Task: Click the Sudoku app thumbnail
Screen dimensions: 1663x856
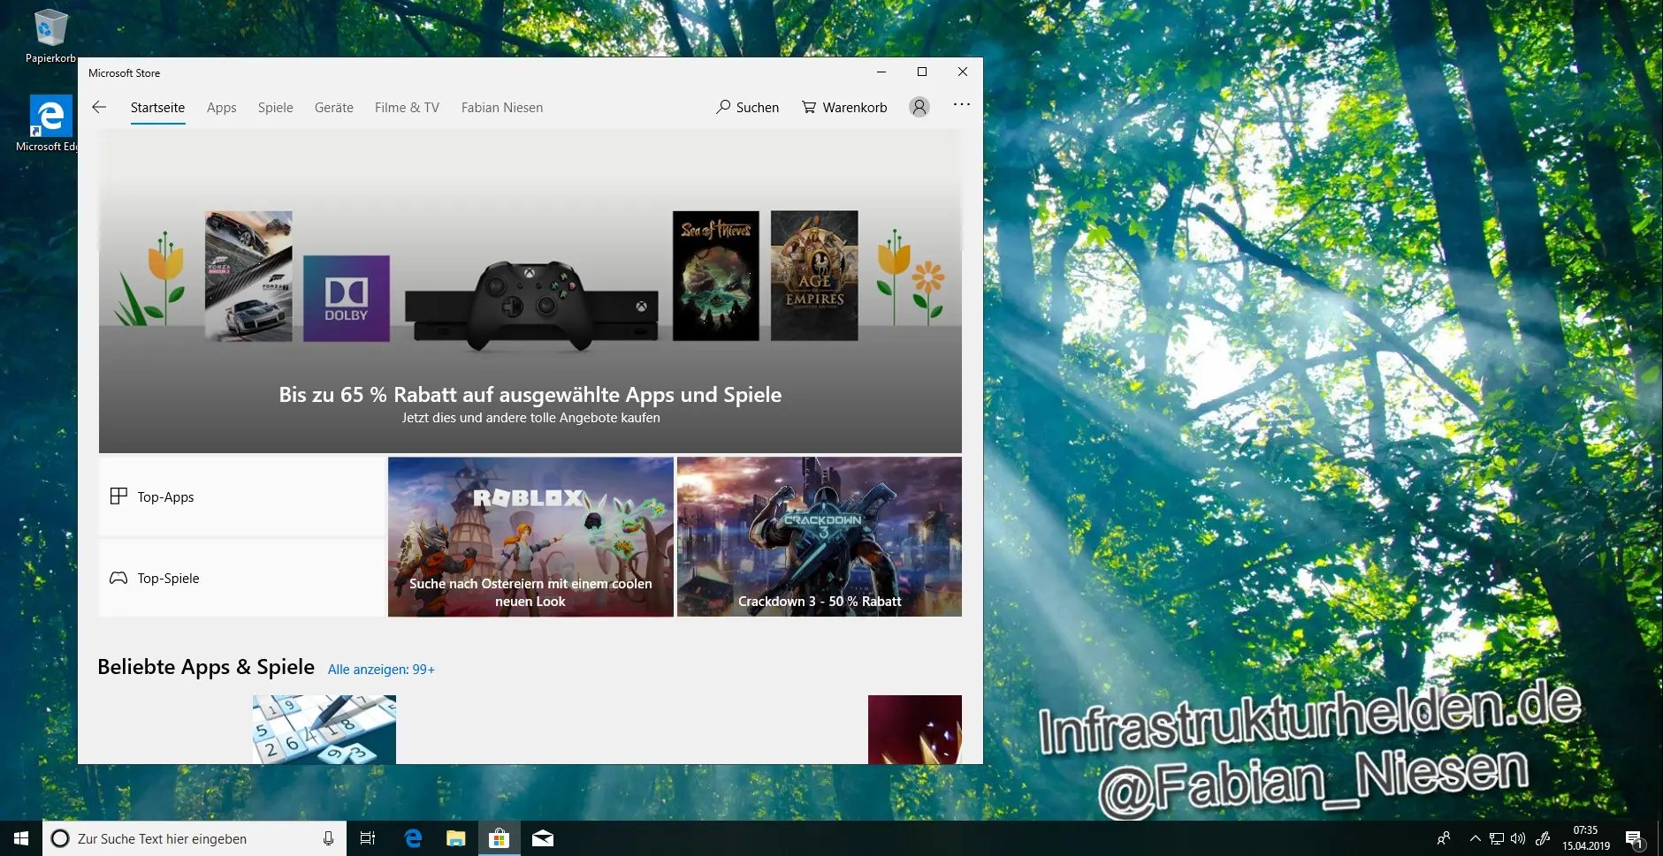Action: click(324, 729)
